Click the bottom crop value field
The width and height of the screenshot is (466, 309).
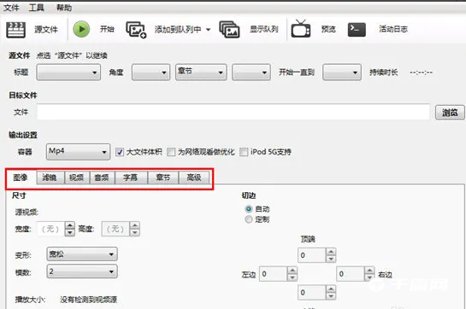click(311, 293)
